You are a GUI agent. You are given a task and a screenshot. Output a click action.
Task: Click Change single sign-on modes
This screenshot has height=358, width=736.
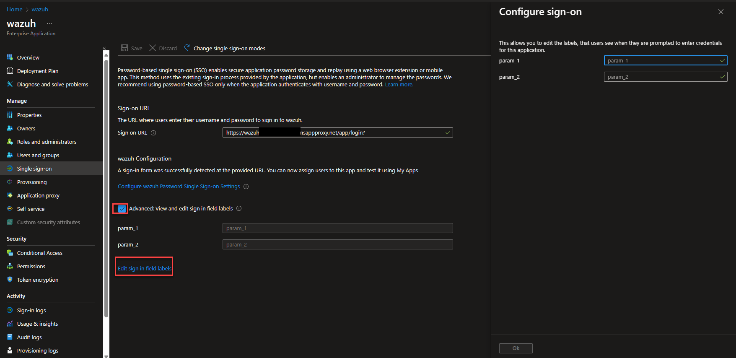[225, 48]
